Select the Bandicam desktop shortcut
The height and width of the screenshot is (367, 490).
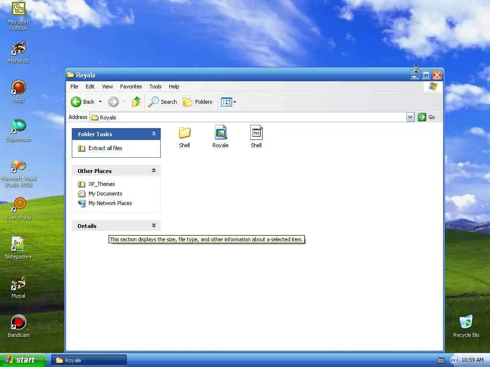(19, 326)
